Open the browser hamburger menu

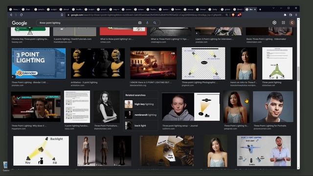pos(296,15)
